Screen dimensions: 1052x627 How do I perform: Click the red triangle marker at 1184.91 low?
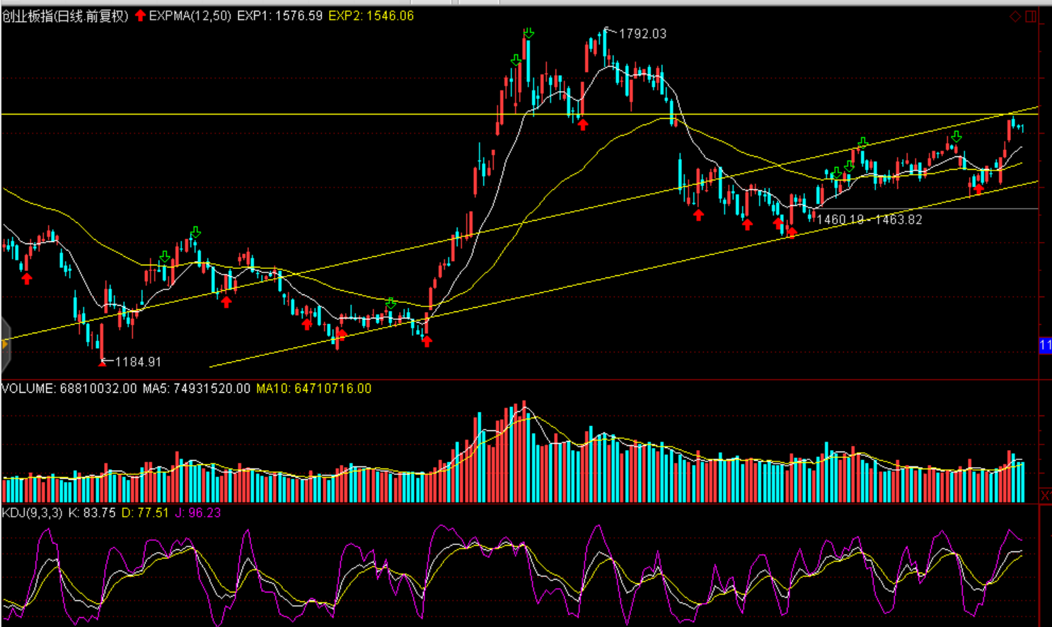pyautogui.click(x=103, y=362)
